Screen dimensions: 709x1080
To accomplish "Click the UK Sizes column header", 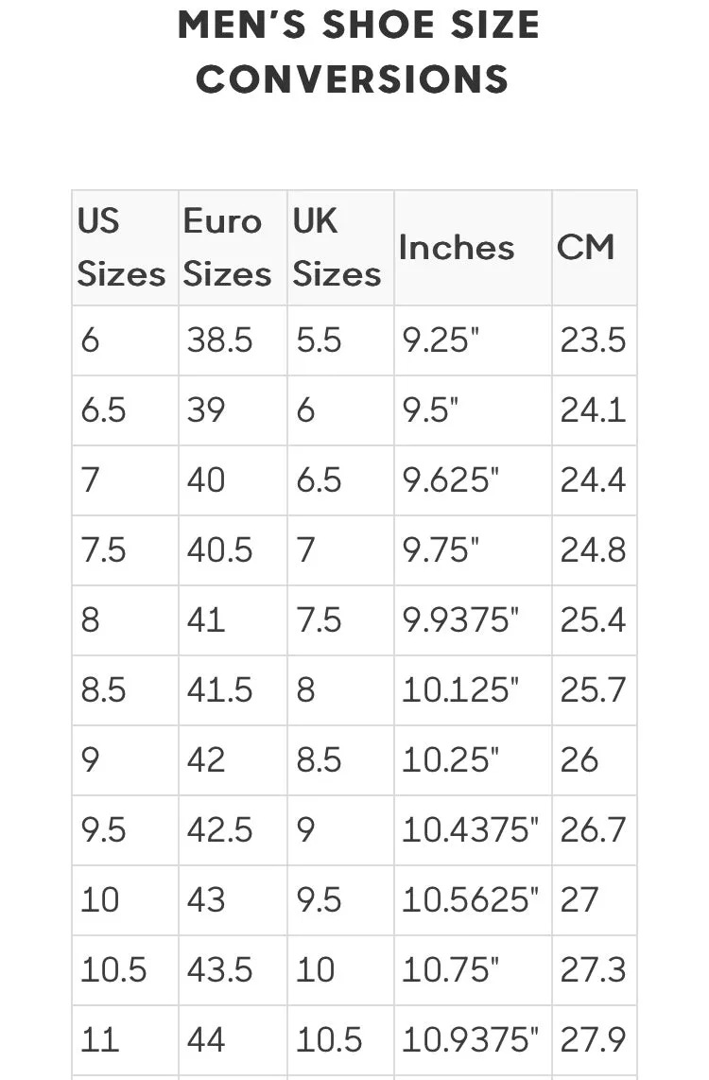I will click(x=340, y=248).
